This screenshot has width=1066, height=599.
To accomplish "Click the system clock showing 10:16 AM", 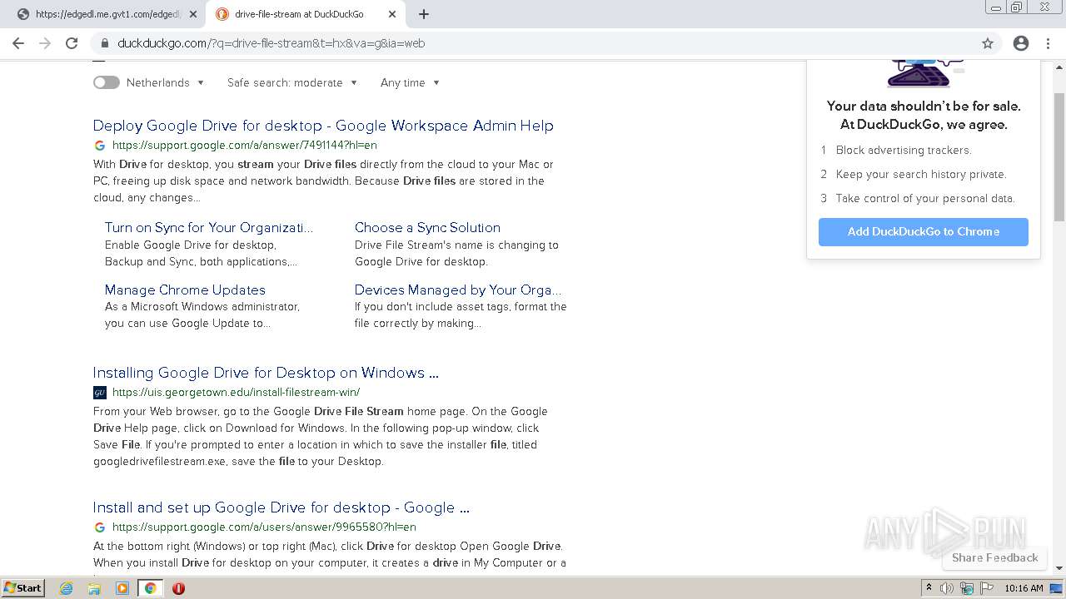I will point(1024,588).
